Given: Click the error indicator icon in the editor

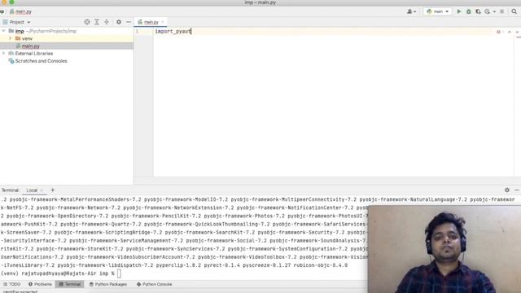Looking at the screenshot, I should point(498,32).
